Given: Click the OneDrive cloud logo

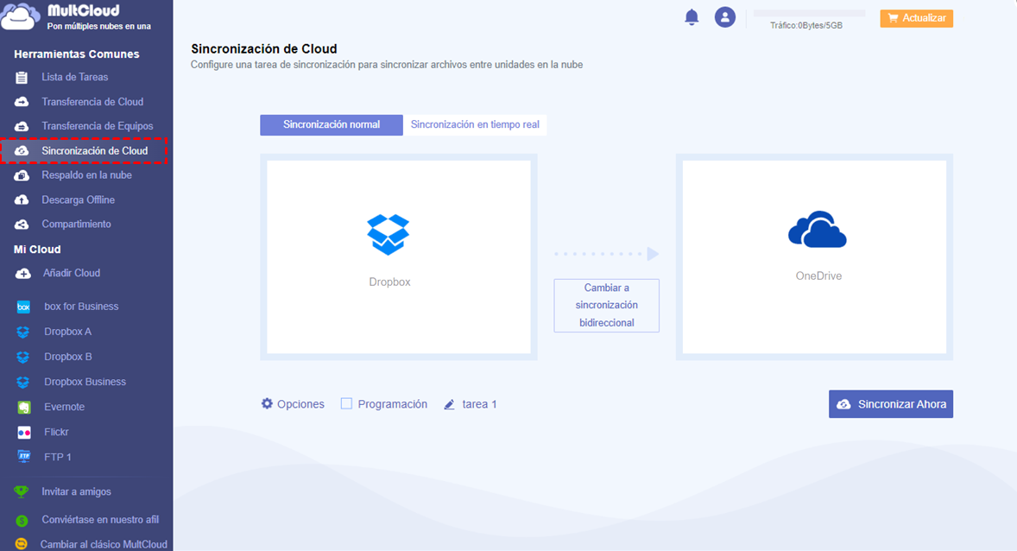Looking at the screenshot, I should tap(818, 229).
